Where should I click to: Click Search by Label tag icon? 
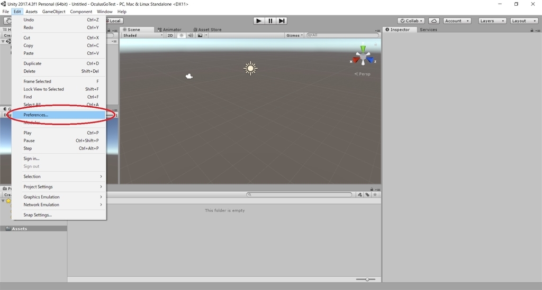coord(367,194)
